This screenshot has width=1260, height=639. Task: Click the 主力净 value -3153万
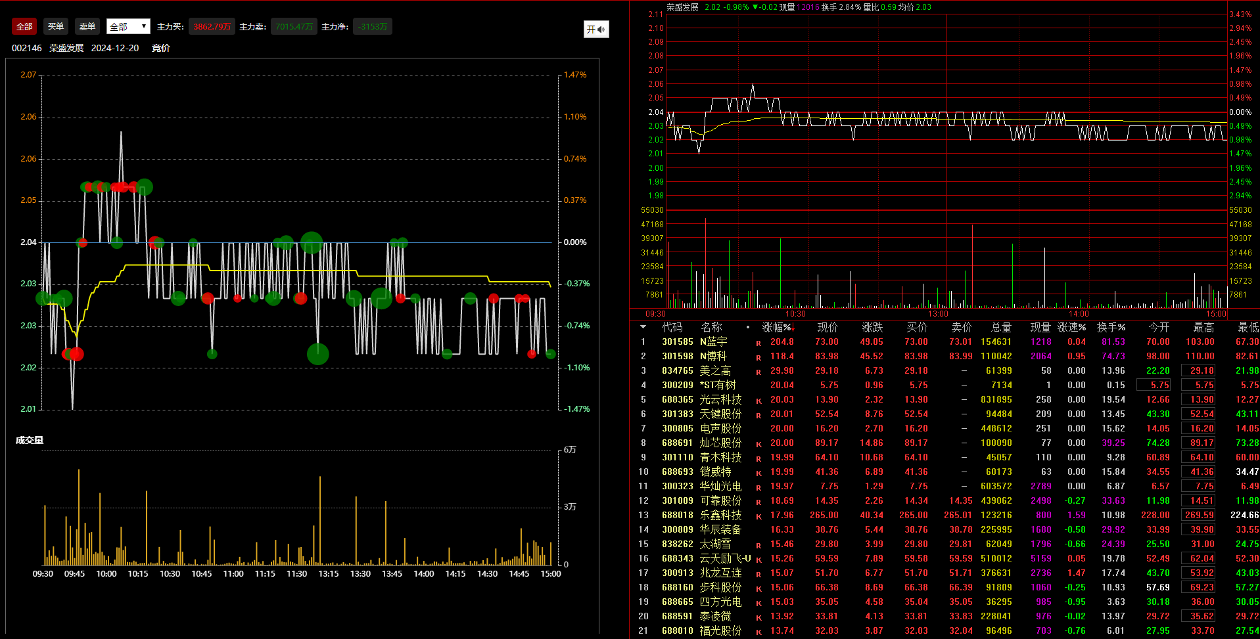click(373, 27)
